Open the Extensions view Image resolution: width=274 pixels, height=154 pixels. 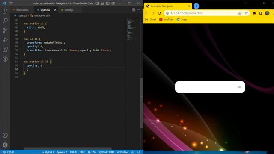click(x=5, y=50)
